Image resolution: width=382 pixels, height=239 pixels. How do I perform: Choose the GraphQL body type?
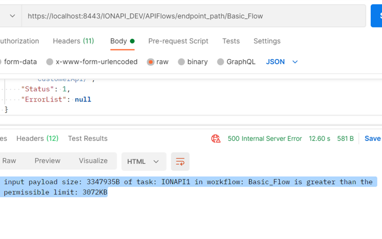point(221,62)
